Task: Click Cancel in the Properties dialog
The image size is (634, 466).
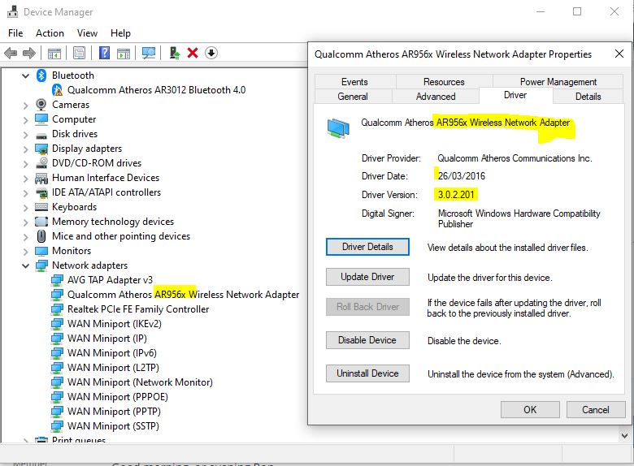Action: pyautogui.click(x=596, y=410)
